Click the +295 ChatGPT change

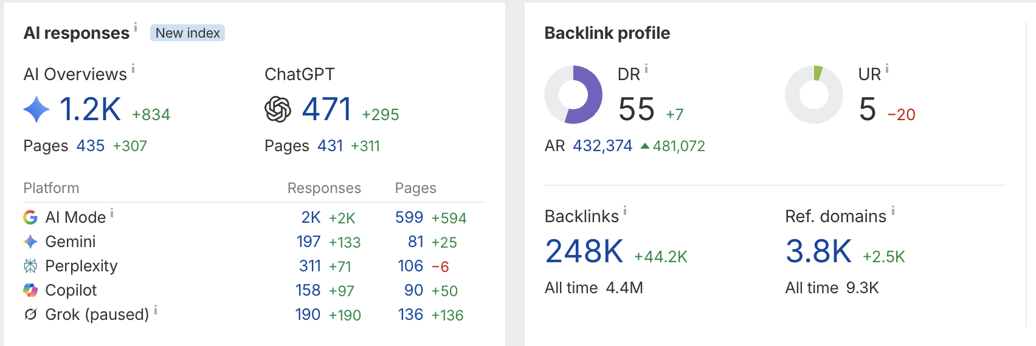pos(381,114)
